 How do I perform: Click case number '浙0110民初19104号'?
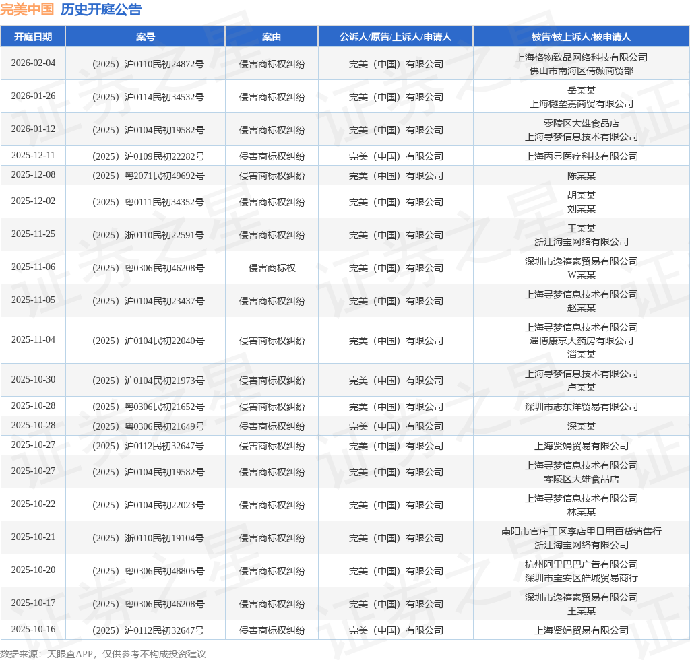pos(164,538)
